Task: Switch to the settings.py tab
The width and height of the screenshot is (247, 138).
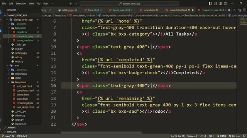Action: tap(68, 10)
